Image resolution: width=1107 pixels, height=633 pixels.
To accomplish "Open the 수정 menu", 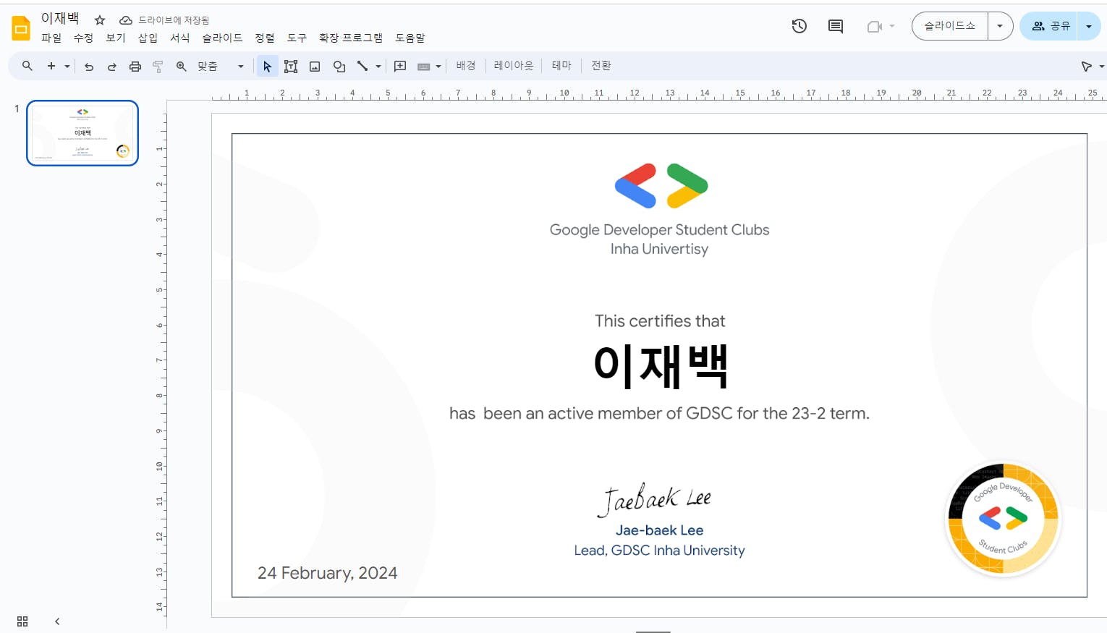I will [x=83, y=38].
